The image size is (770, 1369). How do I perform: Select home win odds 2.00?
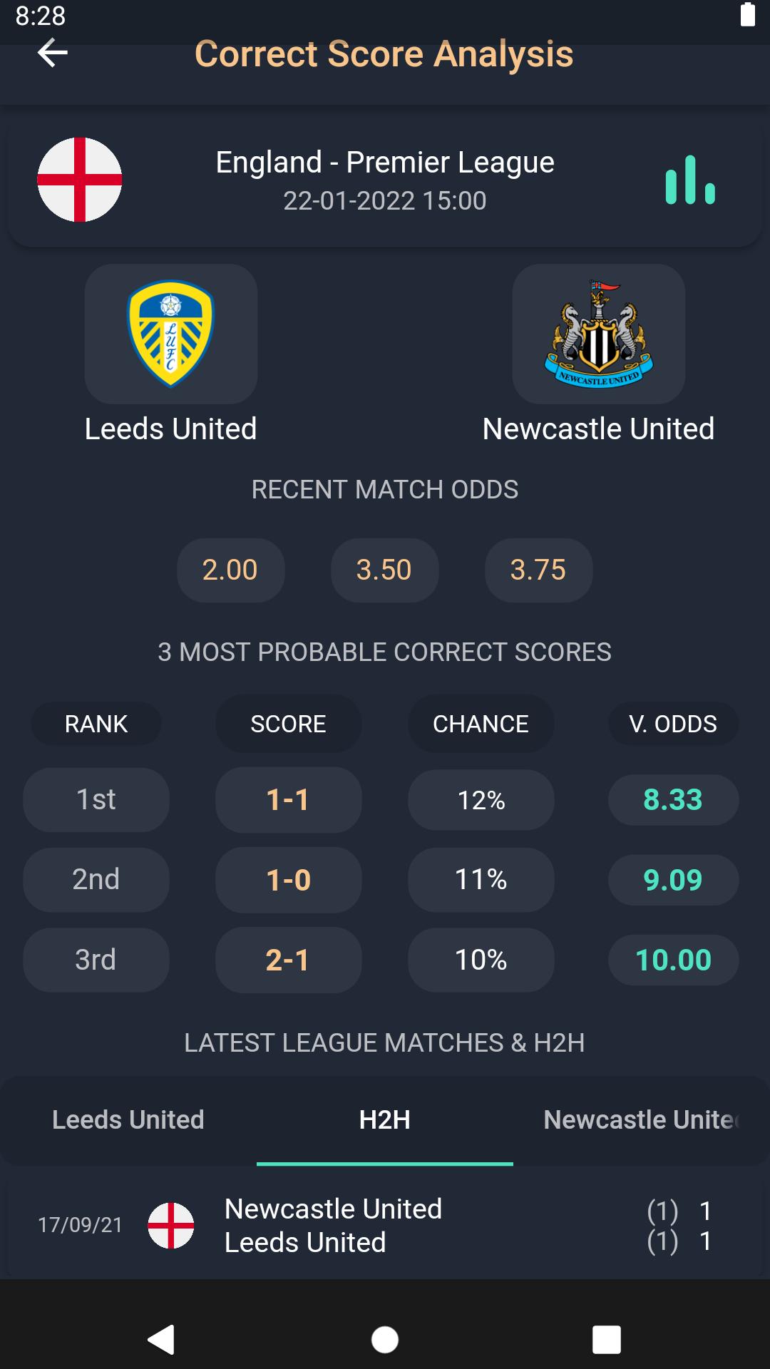230,570
